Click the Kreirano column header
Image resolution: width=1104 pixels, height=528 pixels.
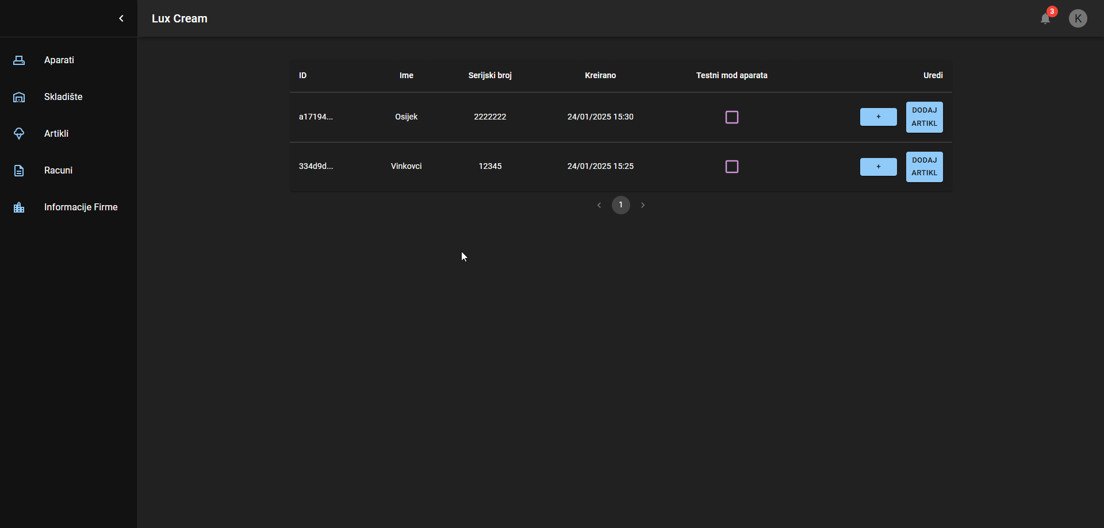click(600, 75)
